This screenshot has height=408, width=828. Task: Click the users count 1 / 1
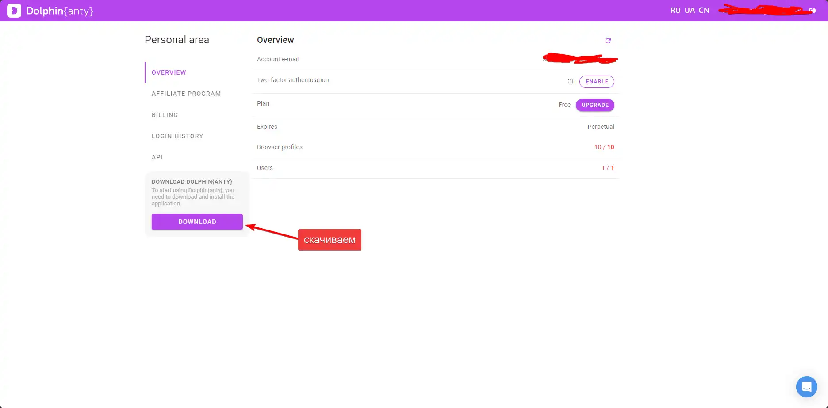point(608,168)
